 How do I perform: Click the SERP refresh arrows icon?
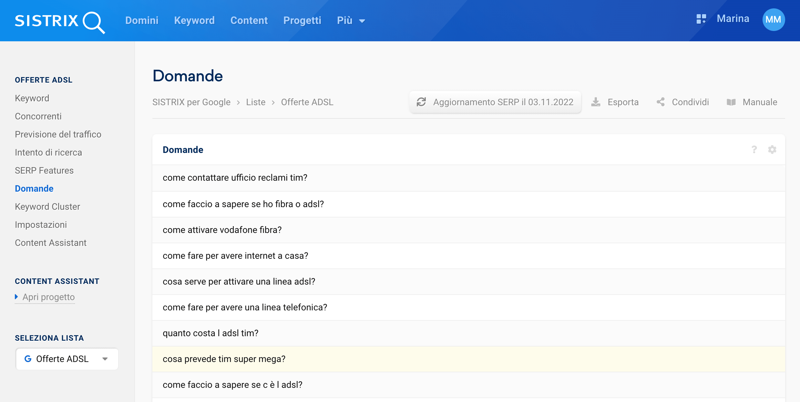[421, 102]
